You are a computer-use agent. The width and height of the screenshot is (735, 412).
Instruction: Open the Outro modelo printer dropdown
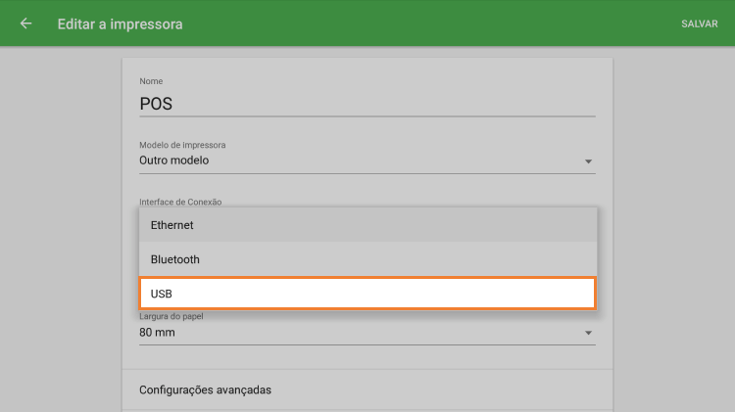(353, 160)
